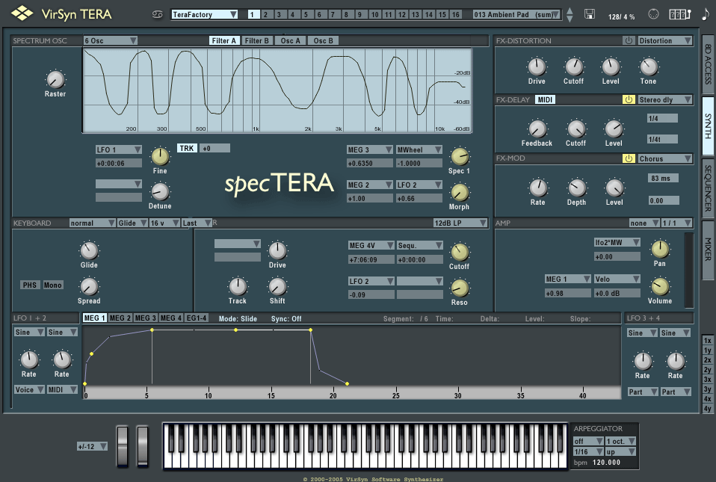Open the +/-12 pitch bend range dropdown
The width and height of the screenshot is (716, 482).
coord(92,446)
